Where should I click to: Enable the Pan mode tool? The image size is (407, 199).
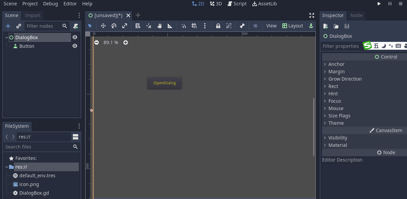coord(159,26)
